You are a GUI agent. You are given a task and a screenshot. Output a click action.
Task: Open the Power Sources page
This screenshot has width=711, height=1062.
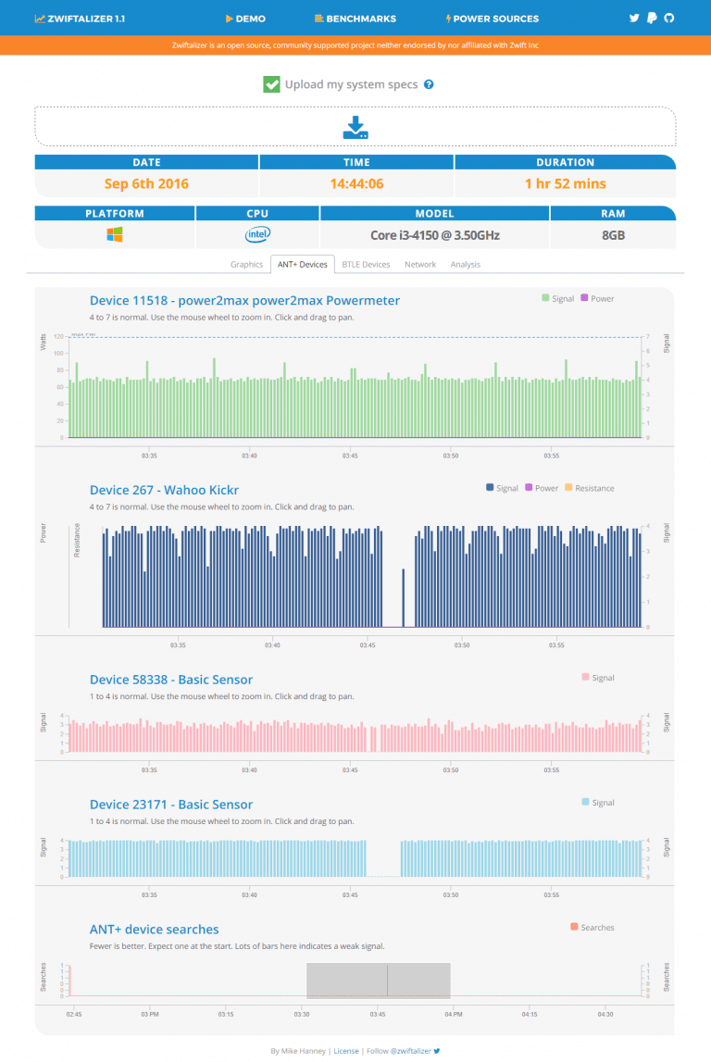493,19
